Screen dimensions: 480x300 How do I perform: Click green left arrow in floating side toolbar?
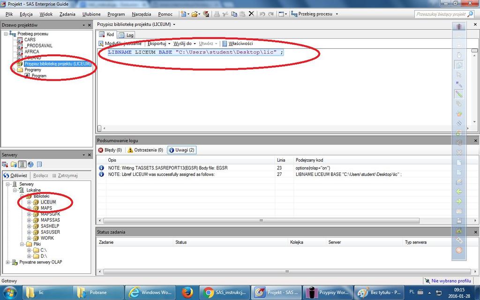click(x=459, y=192)
